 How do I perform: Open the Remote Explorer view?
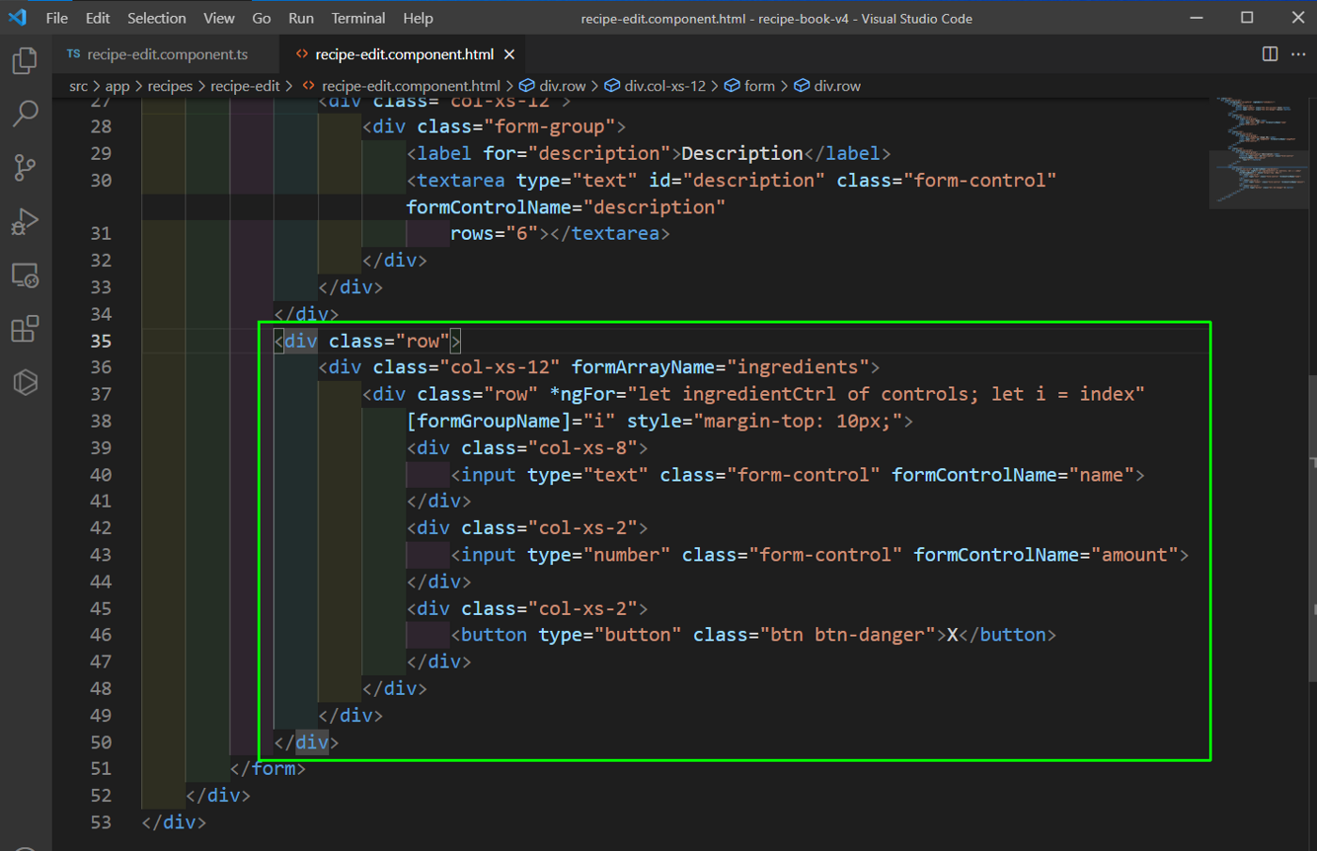pyautogui.click(x=25, y=276)
